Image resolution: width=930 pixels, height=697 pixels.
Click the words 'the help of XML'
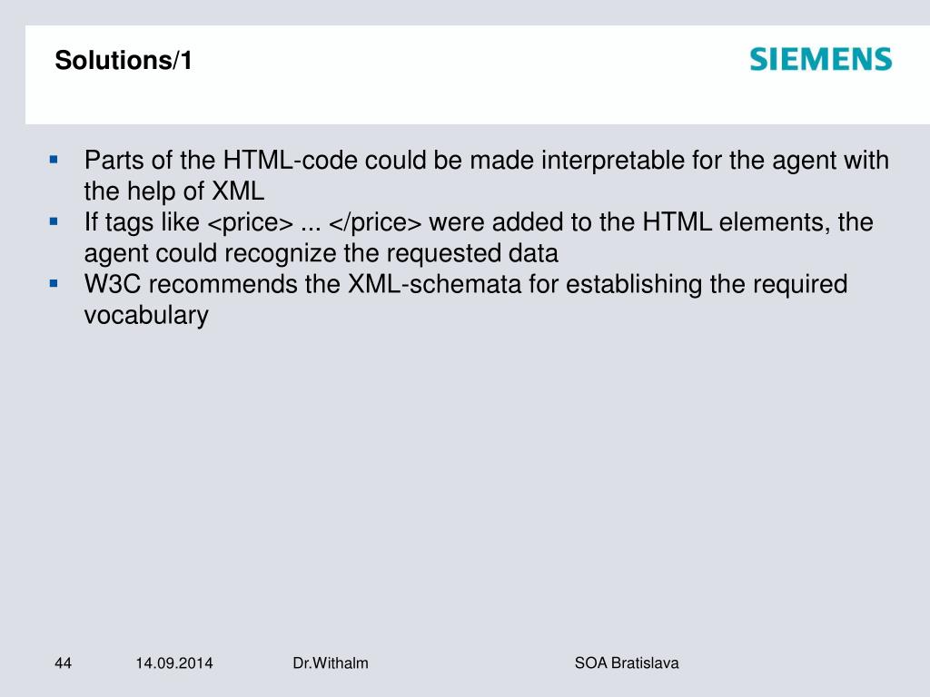click(x=173, y=191)
